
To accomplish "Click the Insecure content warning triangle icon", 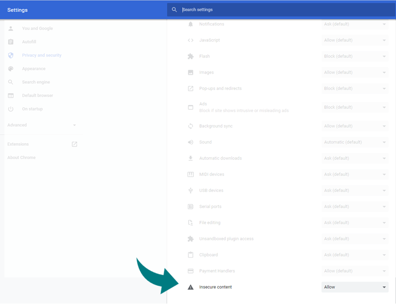I will (x=191, y=287).
